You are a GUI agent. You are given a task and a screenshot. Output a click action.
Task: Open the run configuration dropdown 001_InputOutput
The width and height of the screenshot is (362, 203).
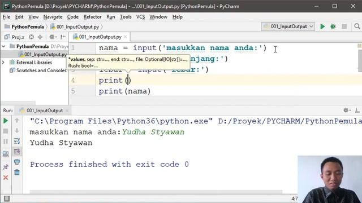click(x=288, y=27)
